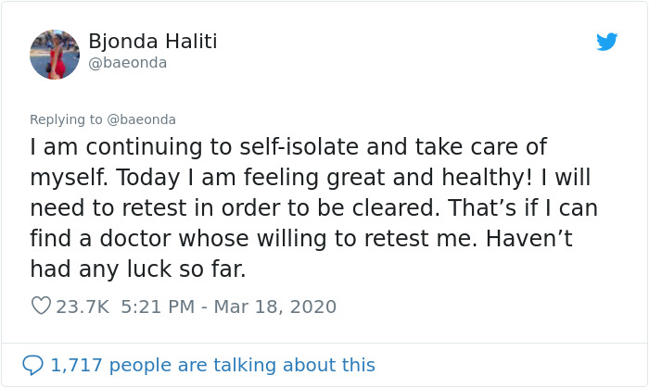
Task: Open the conversation via speech bubble icon
Action: click(x=32, y=365)
